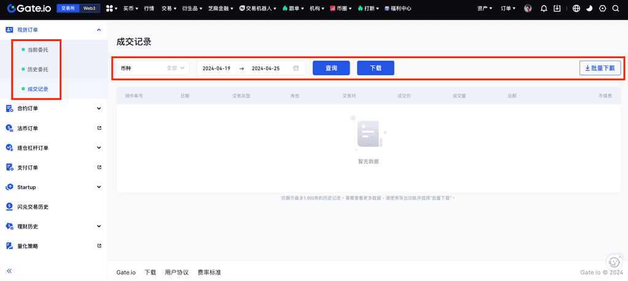Image resolution: width=628 pixels, height=281 pixels.
Task: Click the 查询 query button
Action: tap(331, 68)
